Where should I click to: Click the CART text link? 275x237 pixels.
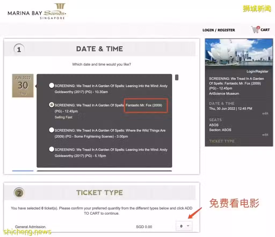click(x=265, y=30)
